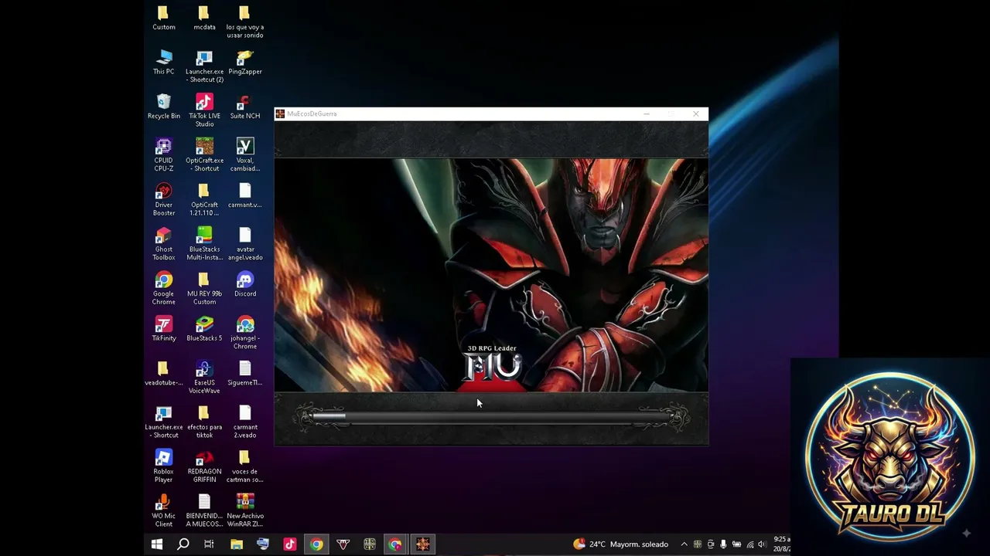Select the TikTok LIVE Studio shortcut
Screen dimensions: 990x556
(x=204, y=111)
